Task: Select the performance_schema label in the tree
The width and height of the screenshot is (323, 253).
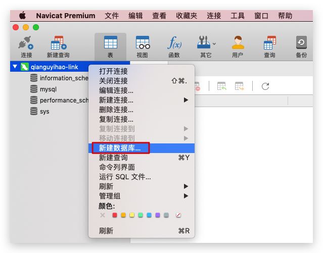Action: pos(64,100)
